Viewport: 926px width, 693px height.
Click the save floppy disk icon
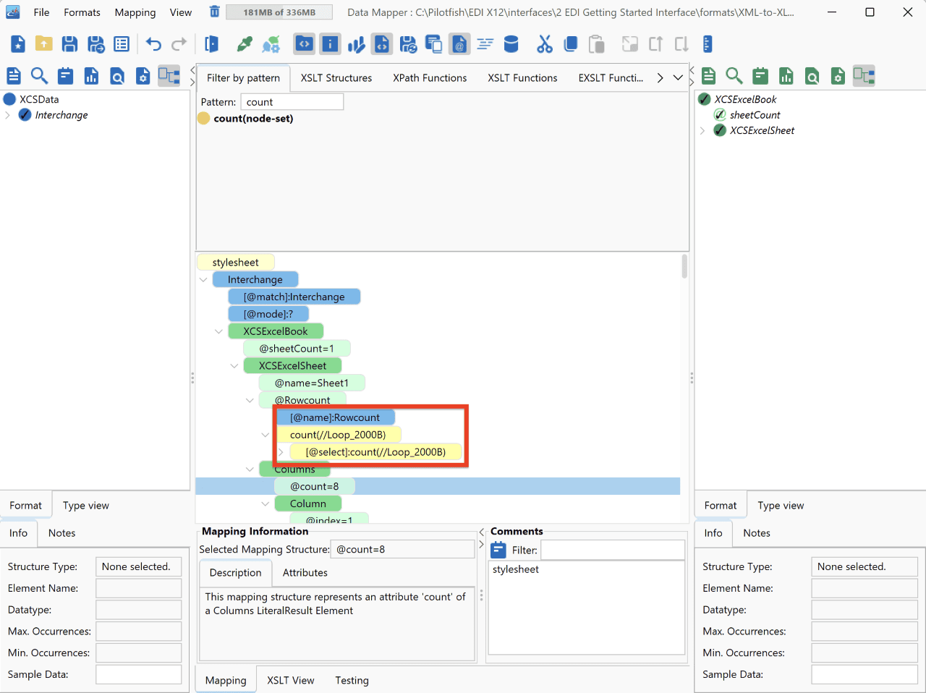(69, 44)
